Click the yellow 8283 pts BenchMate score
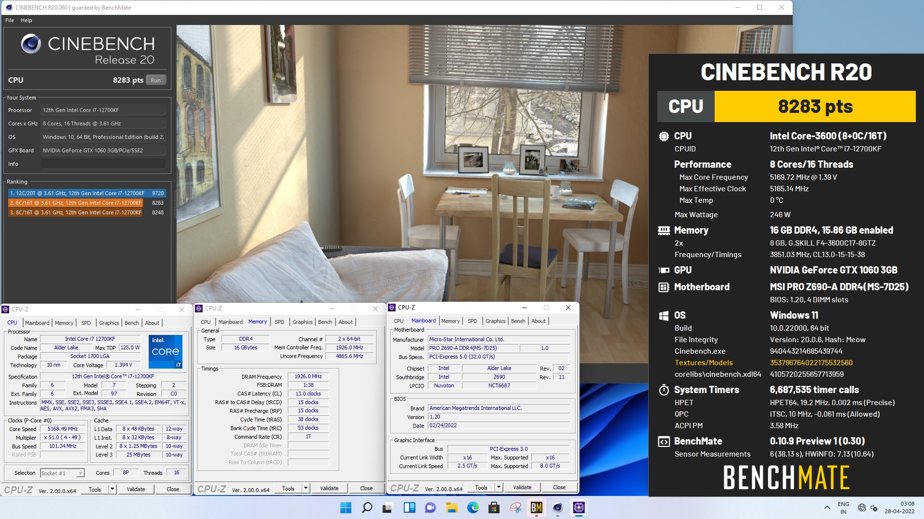Screen dimensions: 924x519 click(815, 106)
